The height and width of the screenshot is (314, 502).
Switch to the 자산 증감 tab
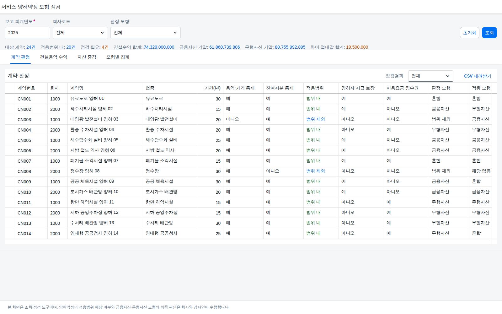87,57
